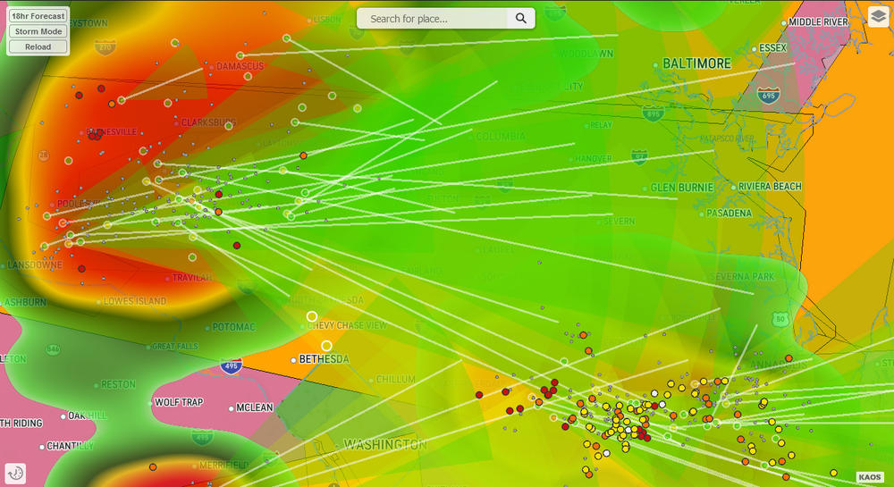Click the ASHBURN label

(25, 302)
